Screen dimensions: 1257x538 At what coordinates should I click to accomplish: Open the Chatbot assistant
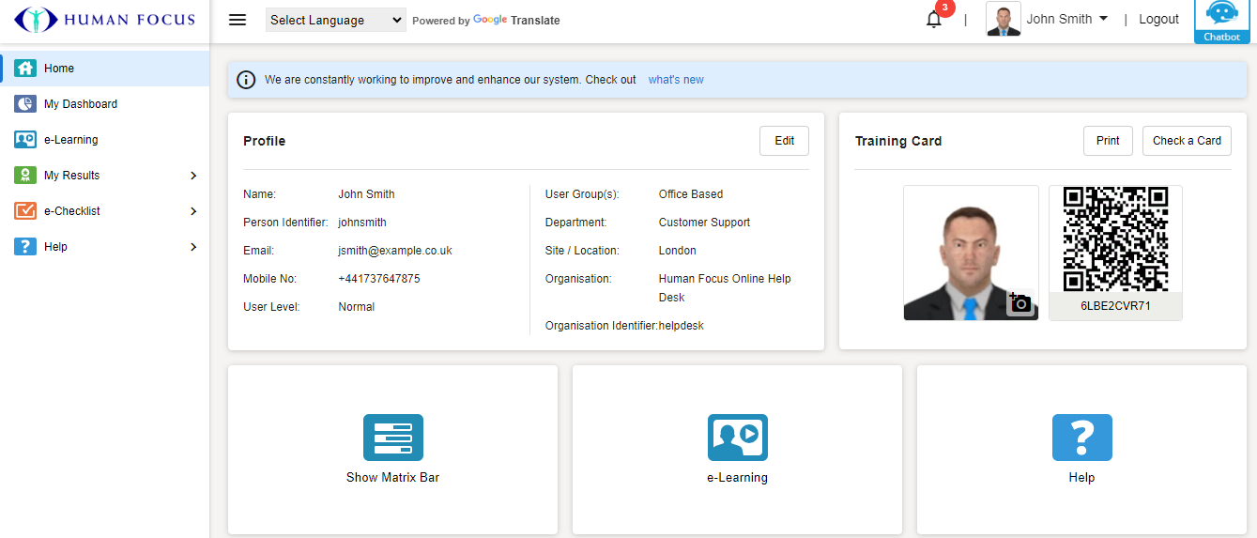pos(1221,22)
